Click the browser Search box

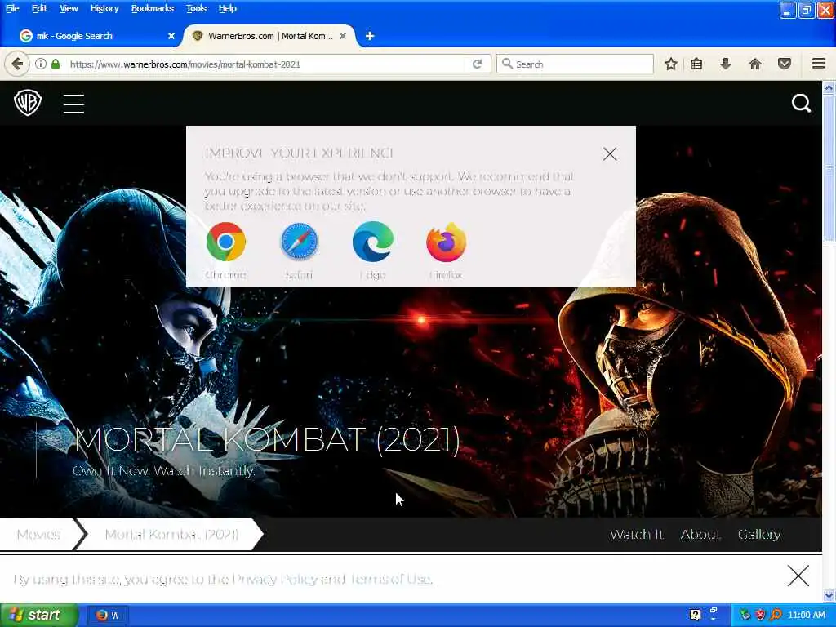pos(575,64)
